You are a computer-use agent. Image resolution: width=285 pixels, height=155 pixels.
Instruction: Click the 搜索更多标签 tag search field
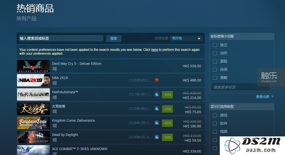[x=241, y=87]
